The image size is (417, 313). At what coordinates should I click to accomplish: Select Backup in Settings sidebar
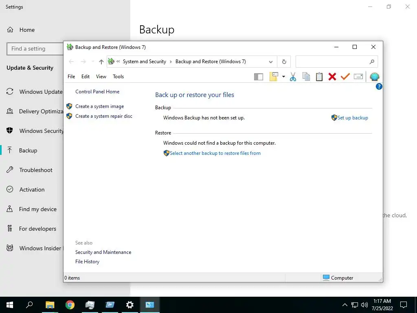28,150
